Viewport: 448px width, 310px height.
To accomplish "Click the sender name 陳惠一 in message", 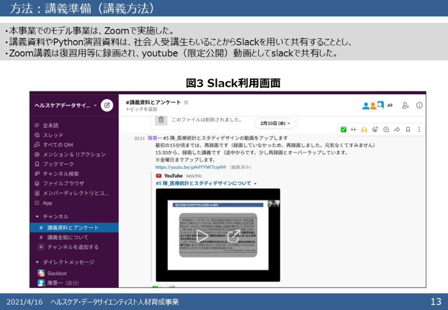I will 155,138.
